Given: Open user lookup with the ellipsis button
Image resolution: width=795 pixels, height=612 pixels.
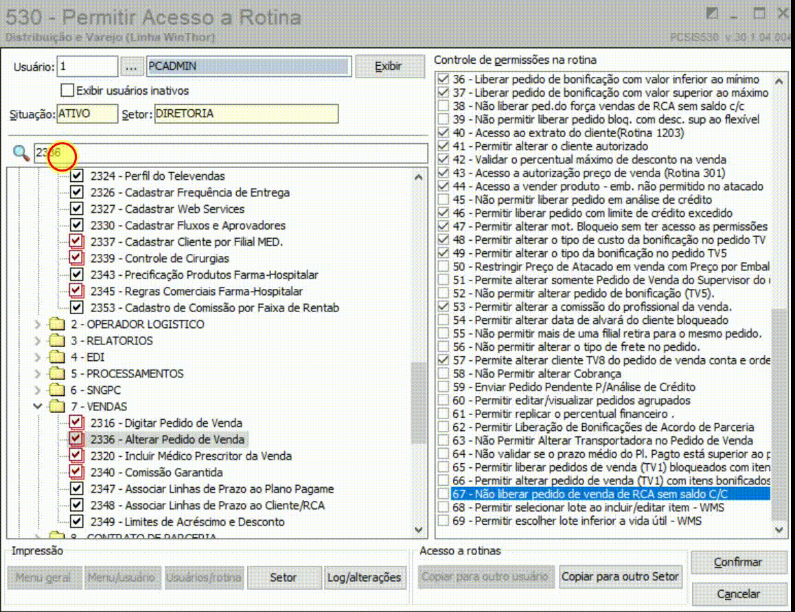Looking at the screenshot, I should 131,67.
